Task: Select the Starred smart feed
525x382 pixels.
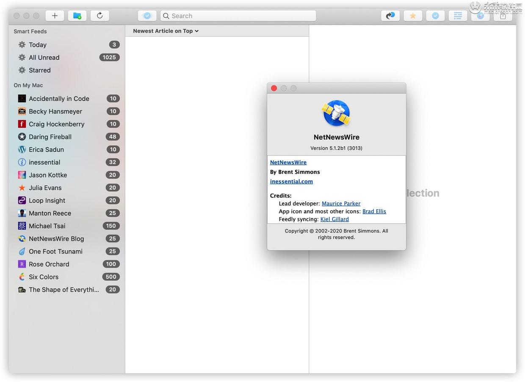Action: point(67,70)
